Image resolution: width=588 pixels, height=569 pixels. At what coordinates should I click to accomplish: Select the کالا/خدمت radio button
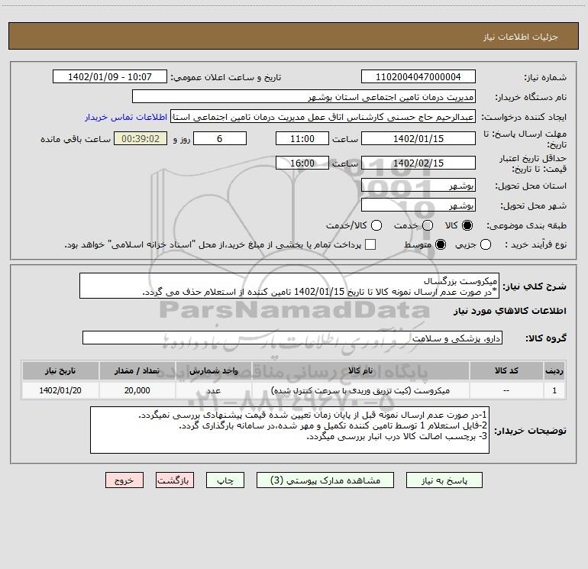(376, 225)
